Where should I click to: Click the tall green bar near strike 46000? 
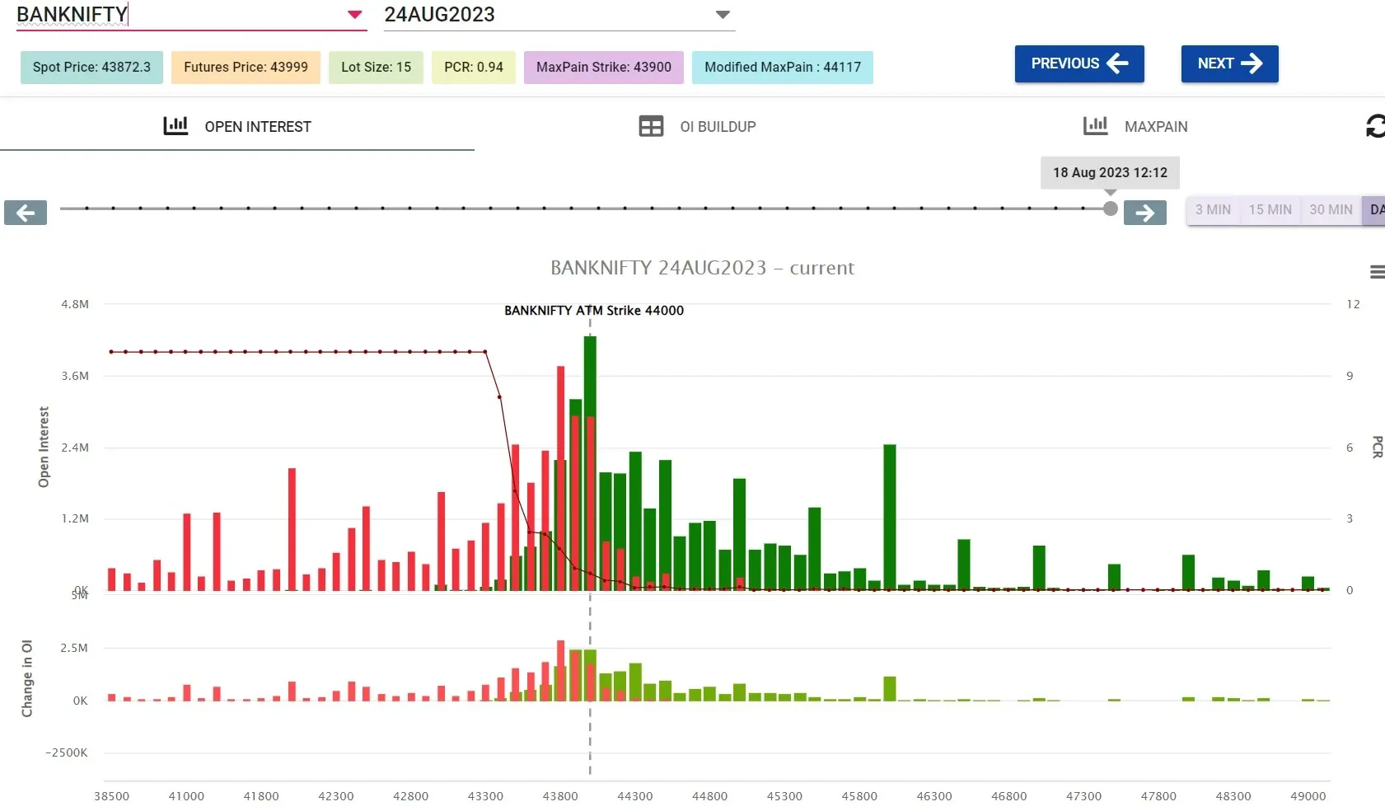coord(890,517)
